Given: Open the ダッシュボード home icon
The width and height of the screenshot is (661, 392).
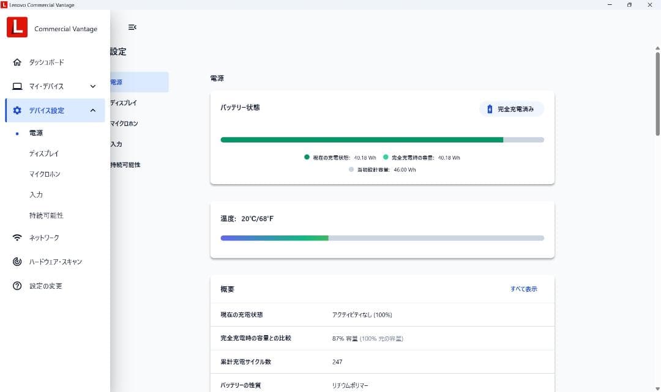Looking at the screenshot, I should pyautogui.click(x=17, y=62).
